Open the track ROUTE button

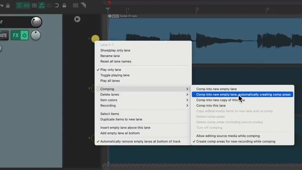point(4,35)
